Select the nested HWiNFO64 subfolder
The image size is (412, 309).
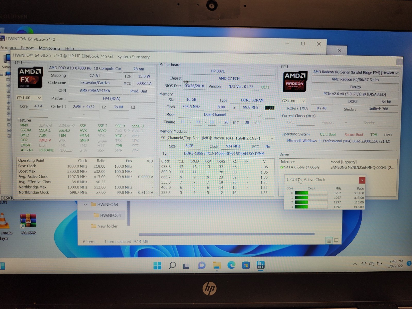click(x=107, y=215)
